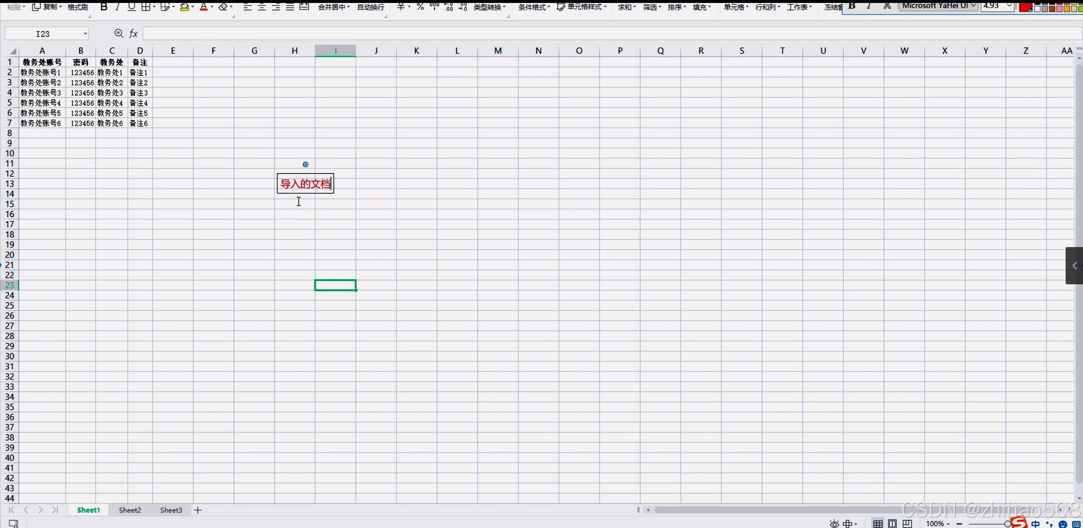Click the percent style icon
The image size is (1083, 528).
coord(420,7)
